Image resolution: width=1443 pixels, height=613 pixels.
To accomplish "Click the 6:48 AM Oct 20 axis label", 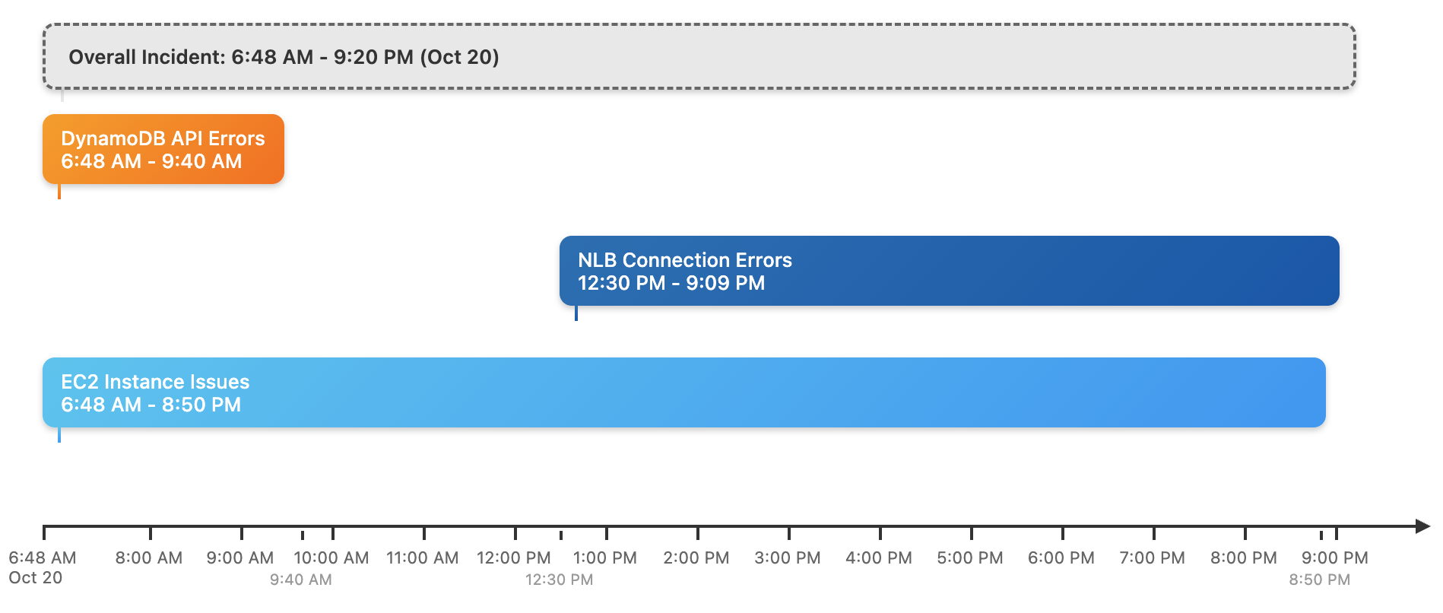I will [x=42, y=567].
